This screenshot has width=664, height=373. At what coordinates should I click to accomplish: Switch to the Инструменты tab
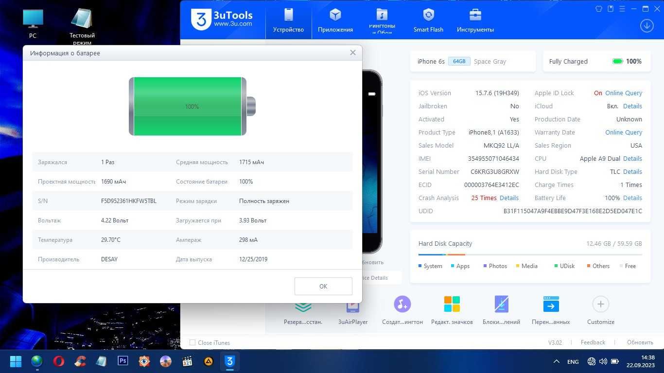(475, 20)
